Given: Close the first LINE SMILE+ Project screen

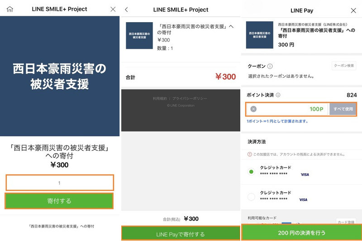Looking at the screenshot, I should coord(113,9).
